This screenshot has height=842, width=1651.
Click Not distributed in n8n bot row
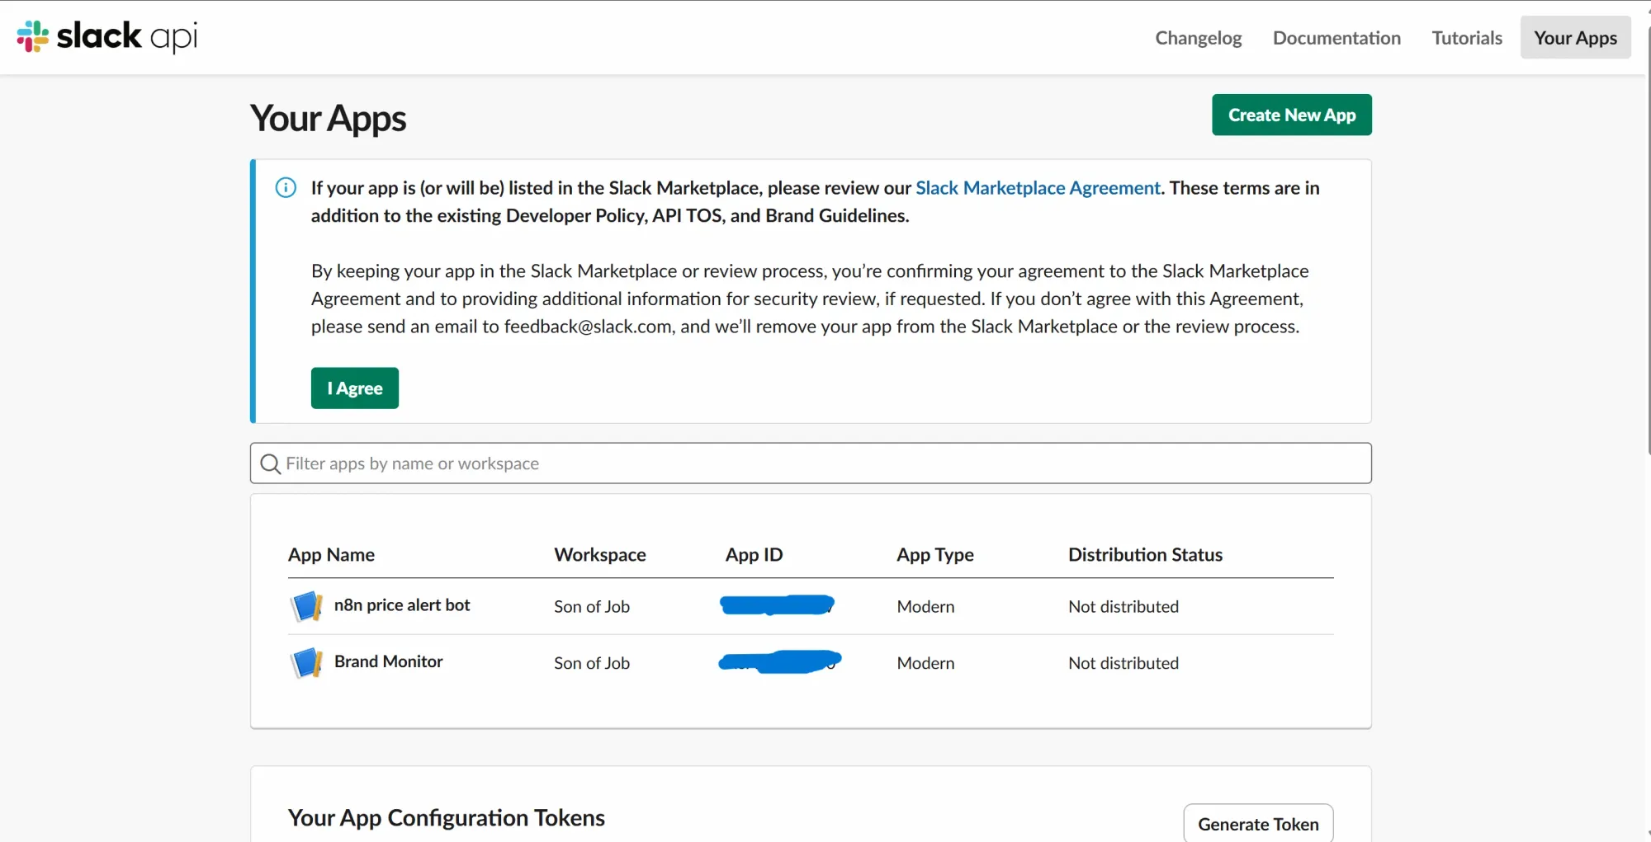(1124, 607)
